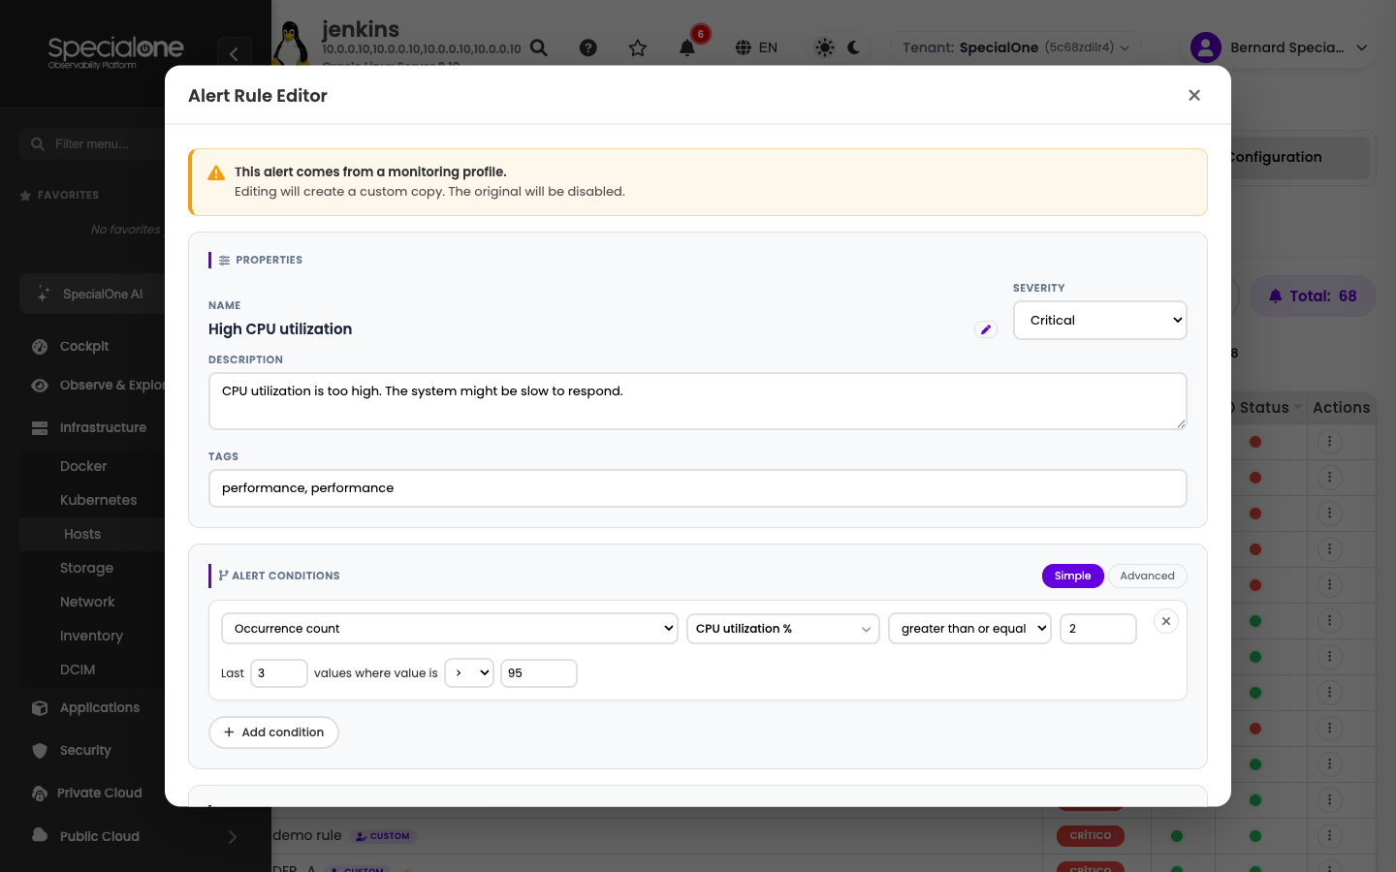Click the CRÍTICO badge on demo rule row
Screen dimensions: 1396x872
pos(1091,836)
